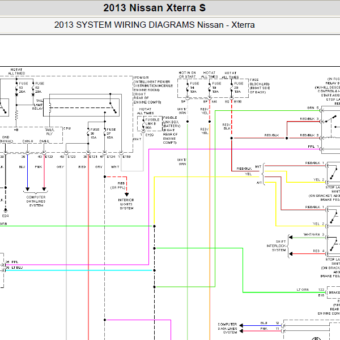340x340 pixels.
Task: Click the "E24" ground label
Action: tap(6, 216)
